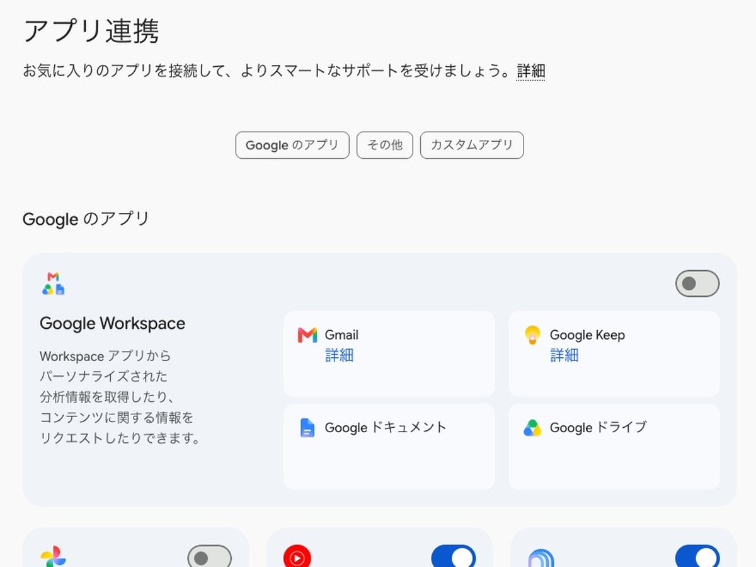Screen dimensions: 756x567
Task: Click the Google ドライブ card label
Action: 598,428
